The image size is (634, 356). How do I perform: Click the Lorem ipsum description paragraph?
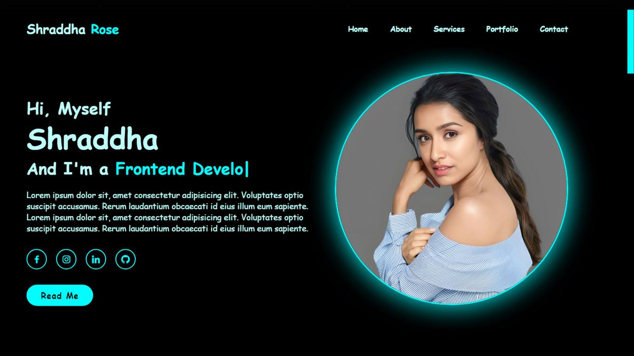[167, 212]
